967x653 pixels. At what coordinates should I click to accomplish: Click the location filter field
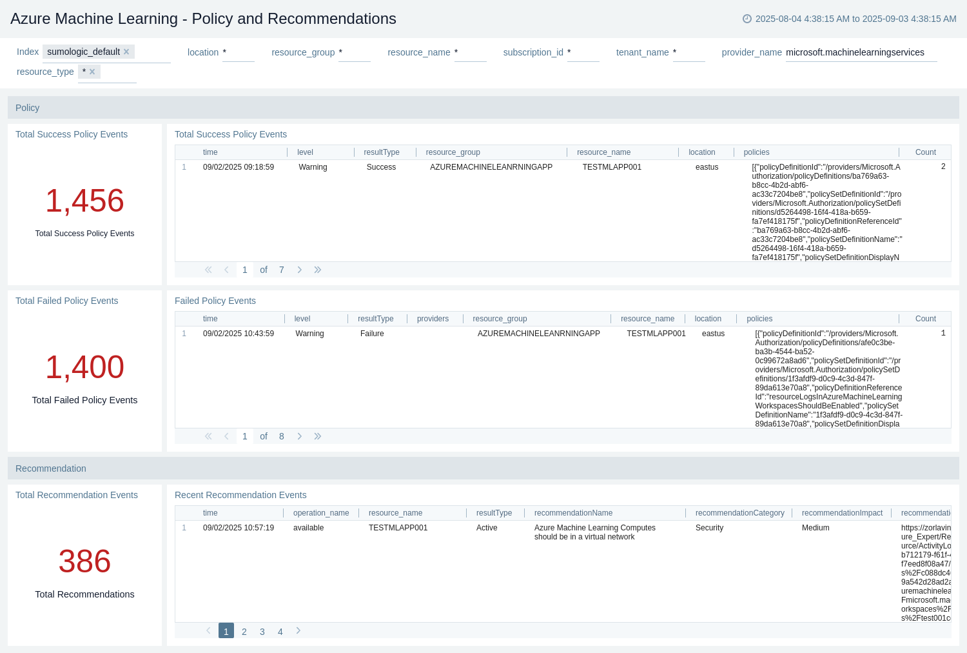point(238,52)
